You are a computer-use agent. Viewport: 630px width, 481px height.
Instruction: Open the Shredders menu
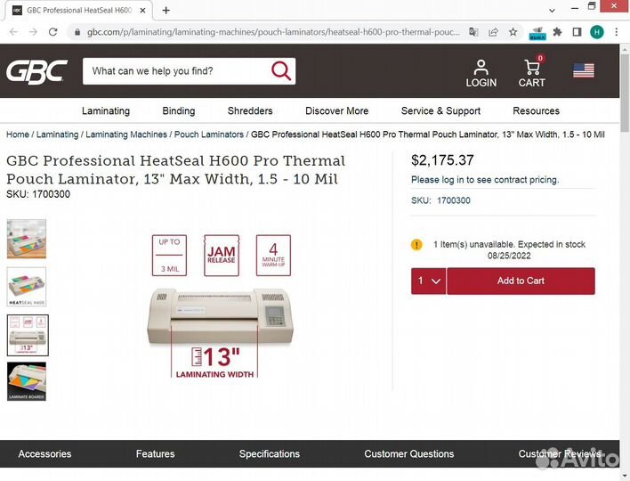(x=250, y=110)
